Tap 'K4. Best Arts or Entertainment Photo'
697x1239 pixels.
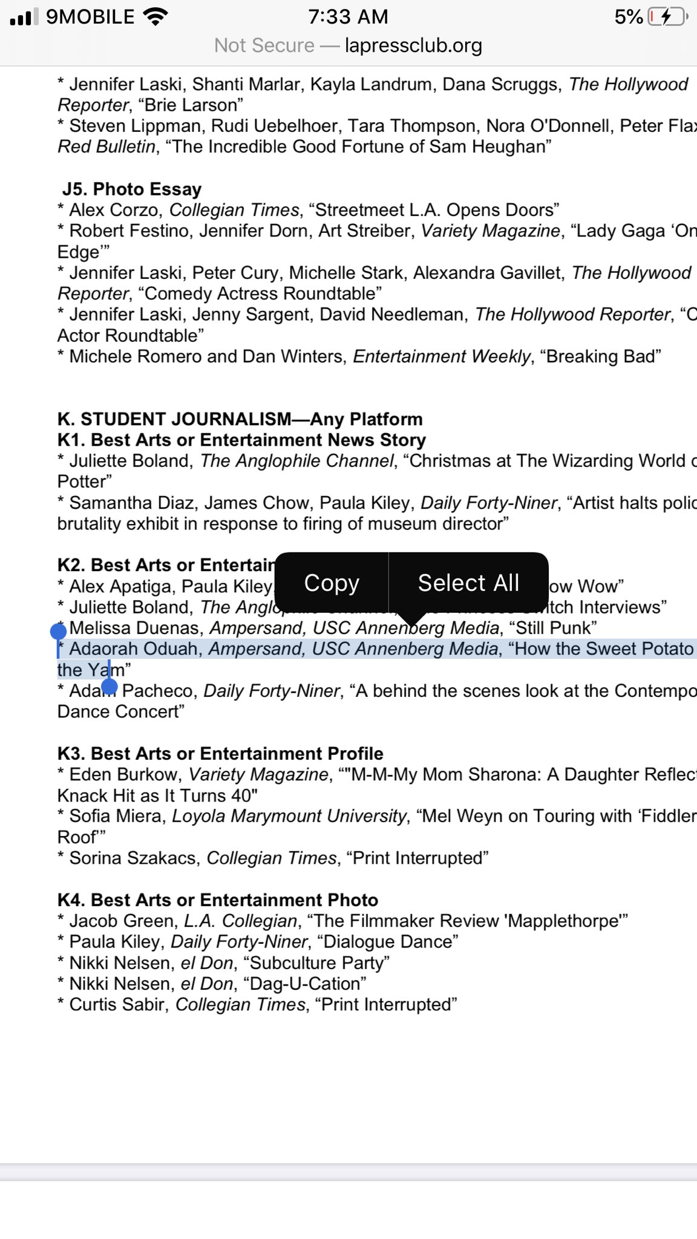coord(218,900)
